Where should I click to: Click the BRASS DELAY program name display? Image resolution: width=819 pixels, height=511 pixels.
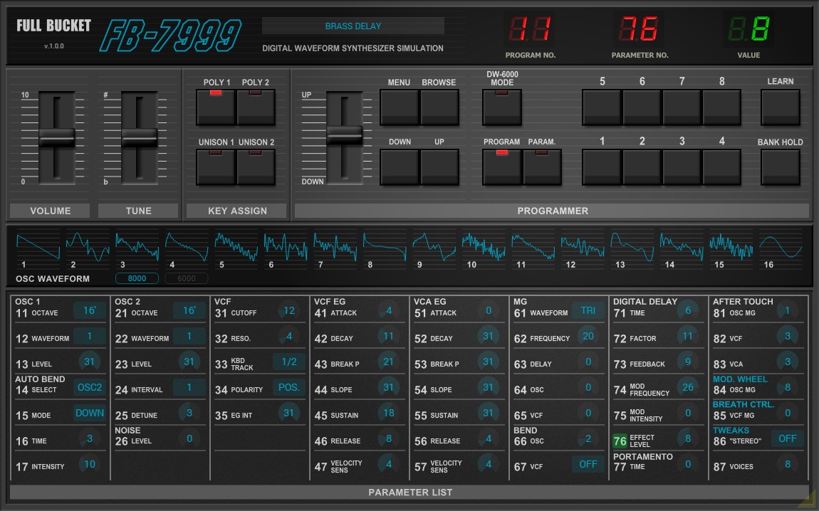pos(353,26)
